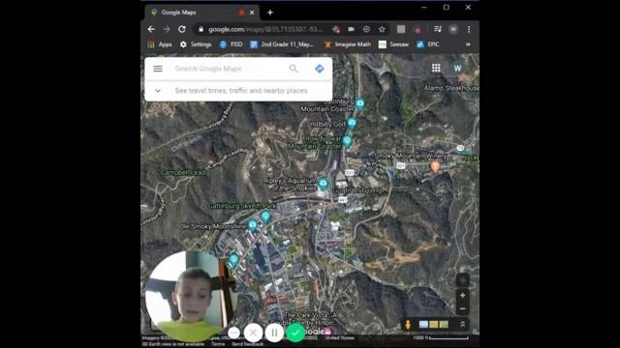
Task: Expand the imagery layer options chevron
Action: [462, 325]
